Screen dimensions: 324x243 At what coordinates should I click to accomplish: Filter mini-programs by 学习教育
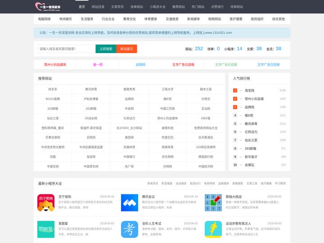coord(280,183)
